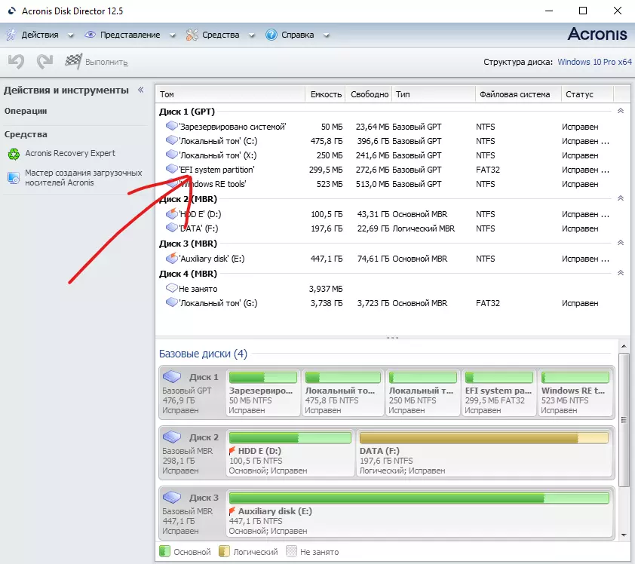
Task: Click the Операции section heading
Action: click(26, 111)
